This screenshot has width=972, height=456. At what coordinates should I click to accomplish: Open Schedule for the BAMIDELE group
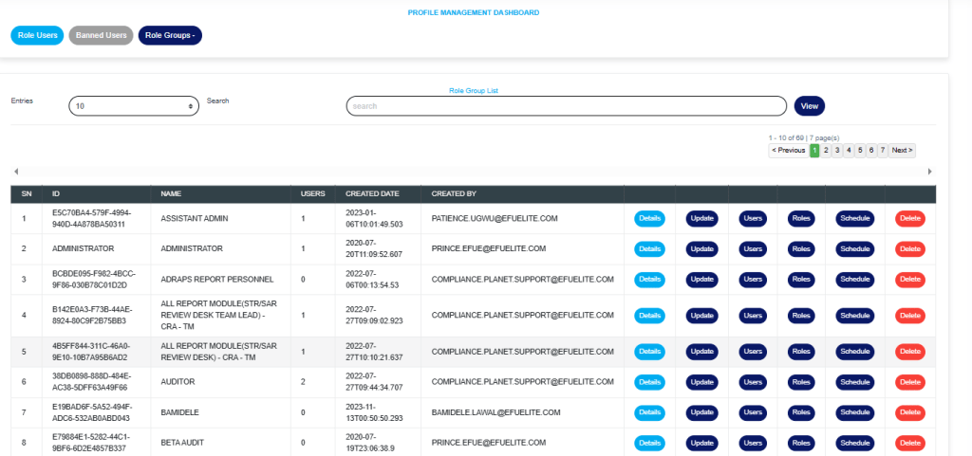(x=854, y=412)
